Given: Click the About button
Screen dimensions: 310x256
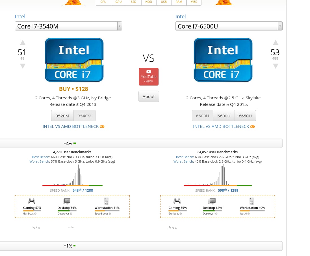Looking at the screenshot, I should click(x=149, y=97).
